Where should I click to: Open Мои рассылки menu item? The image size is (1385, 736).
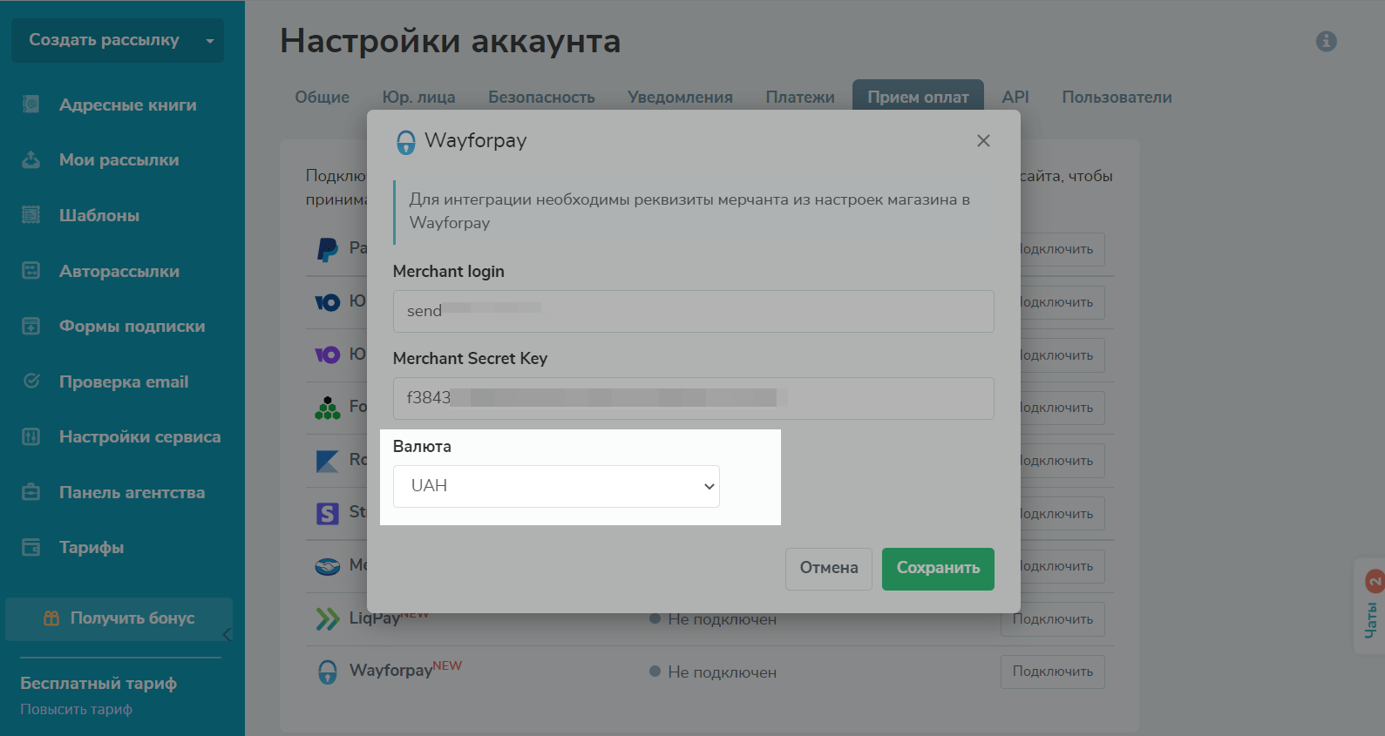119,160
